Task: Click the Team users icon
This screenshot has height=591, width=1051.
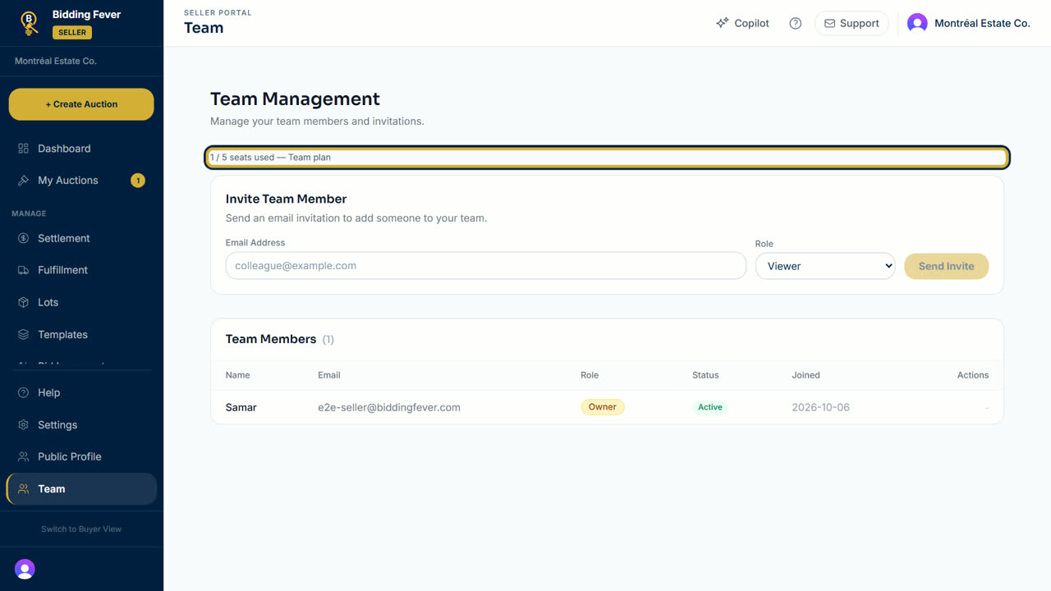Action: (x=23, y=489)
